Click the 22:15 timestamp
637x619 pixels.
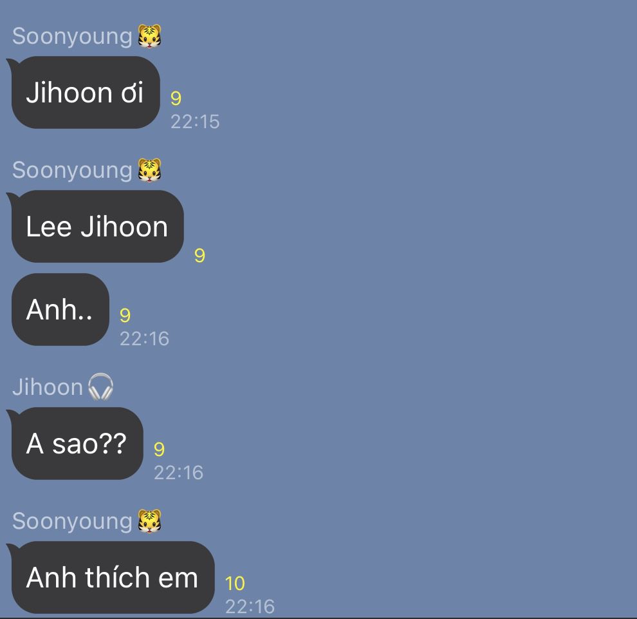[x=195, y=122]
